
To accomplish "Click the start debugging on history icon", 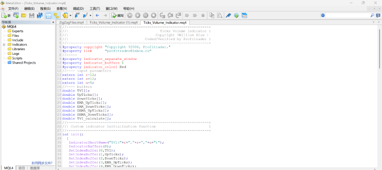I will tap(130, 15).
